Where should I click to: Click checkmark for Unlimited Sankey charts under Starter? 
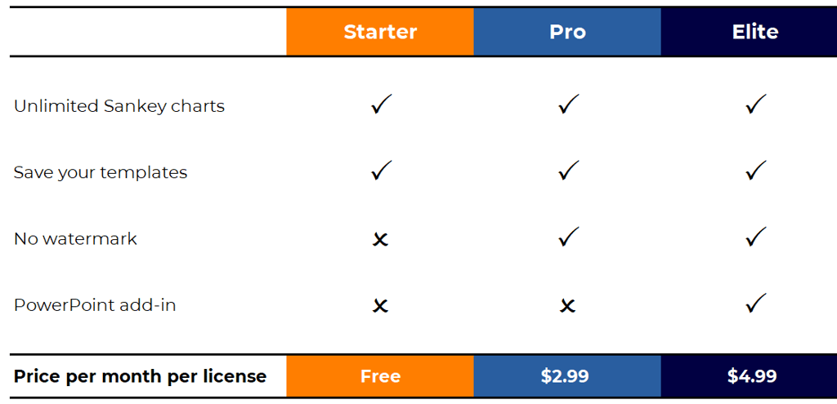coord(381,104)
